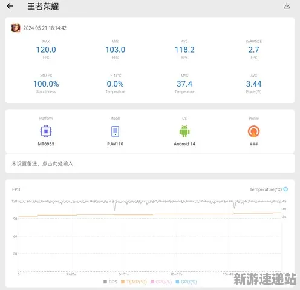
Task: Tap the orange Profile icon
Action: click(x=253, y=131)
